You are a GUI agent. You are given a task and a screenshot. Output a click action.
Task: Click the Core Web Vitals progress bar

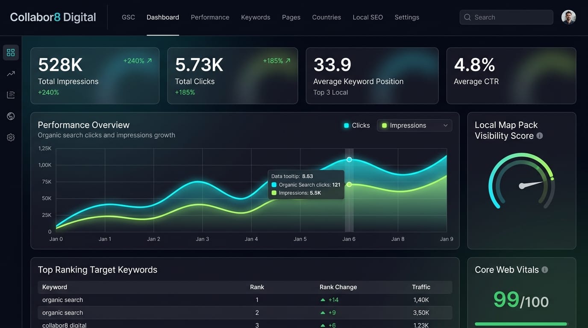(x=522, y=324)
